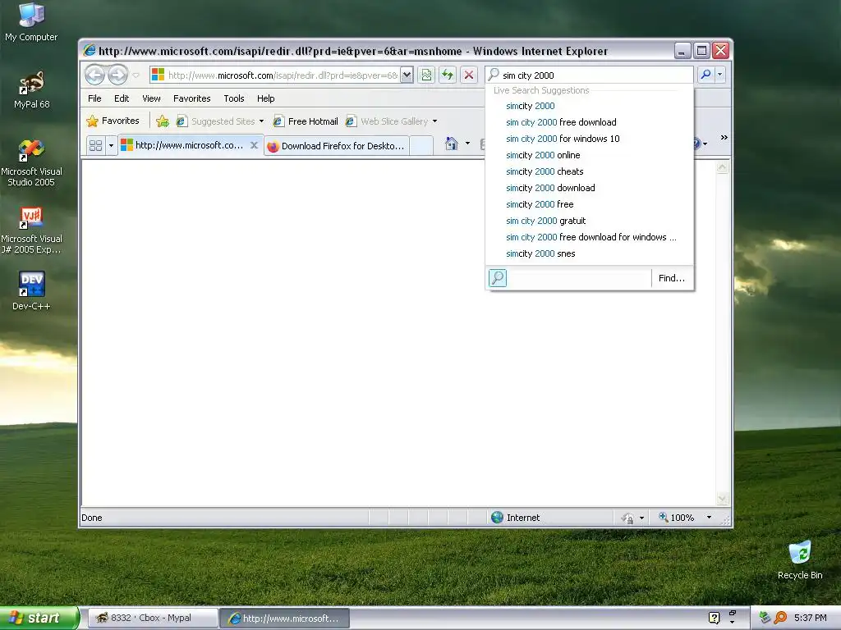Close the microsoft.com tab
This screenshot has width=841, height=630.
(x=255, y=145)
